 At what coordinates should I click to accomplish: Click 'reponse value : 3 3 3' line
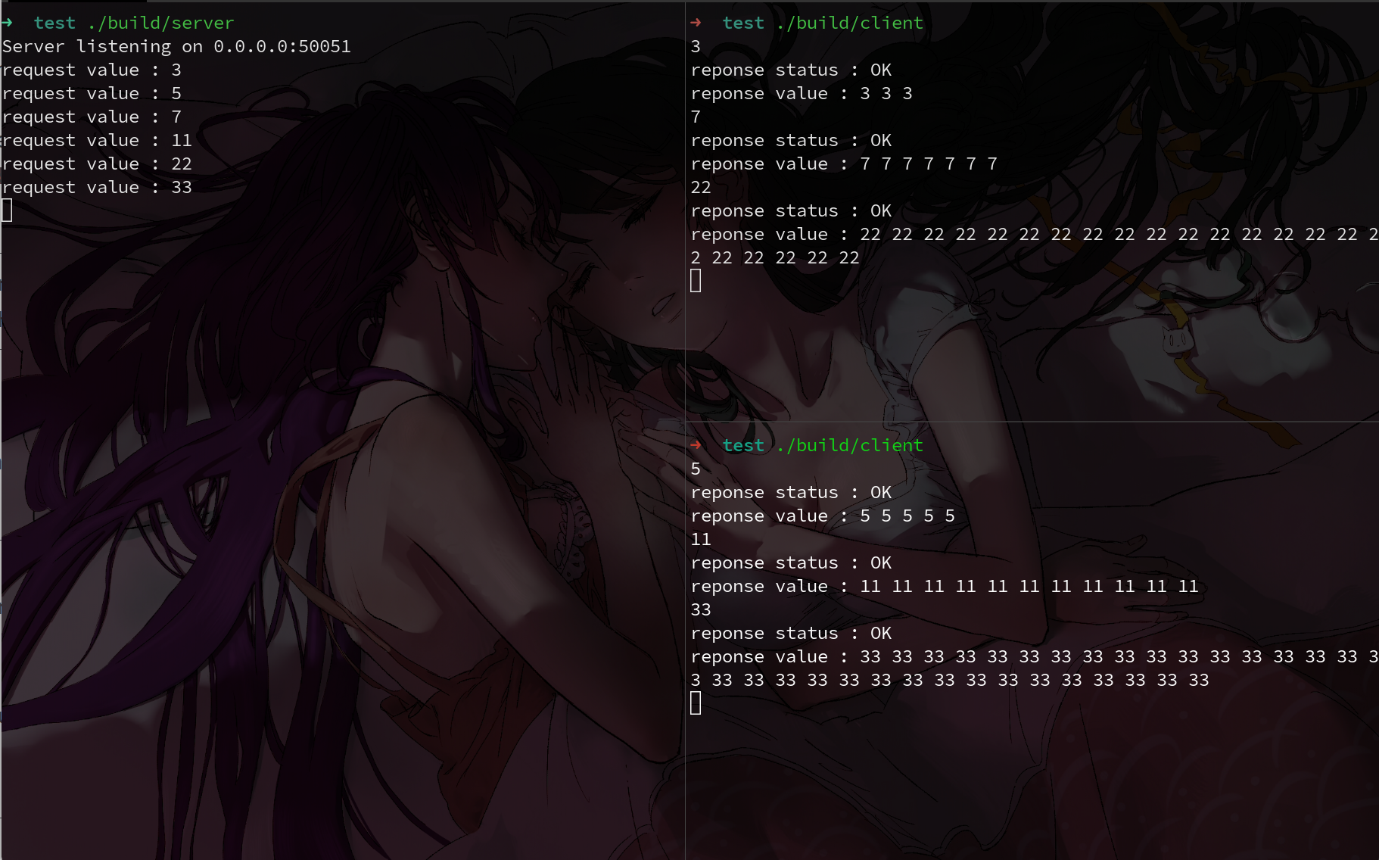point(802,94)
